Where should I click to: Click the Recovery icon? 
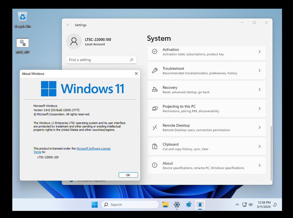[x=155, y=89]
